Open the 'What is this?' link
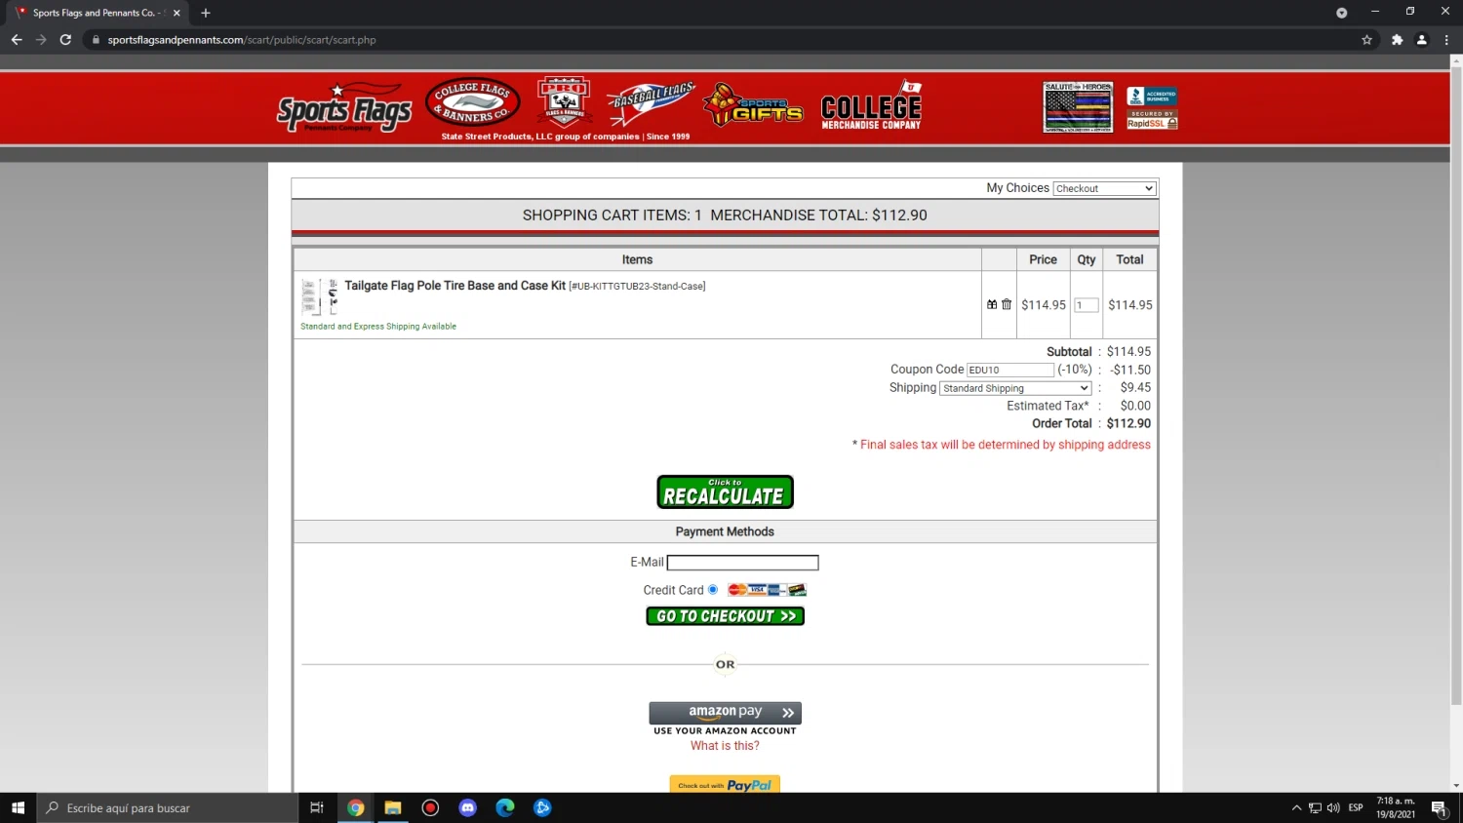 (x=725, y=746)
